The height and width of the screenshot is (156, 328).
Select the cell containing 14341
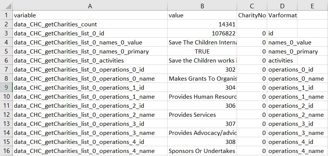[202, 24]
